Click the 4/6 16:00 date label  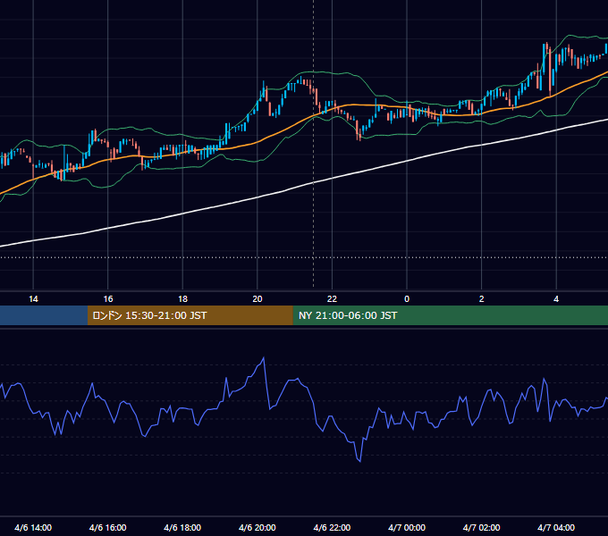108,528
